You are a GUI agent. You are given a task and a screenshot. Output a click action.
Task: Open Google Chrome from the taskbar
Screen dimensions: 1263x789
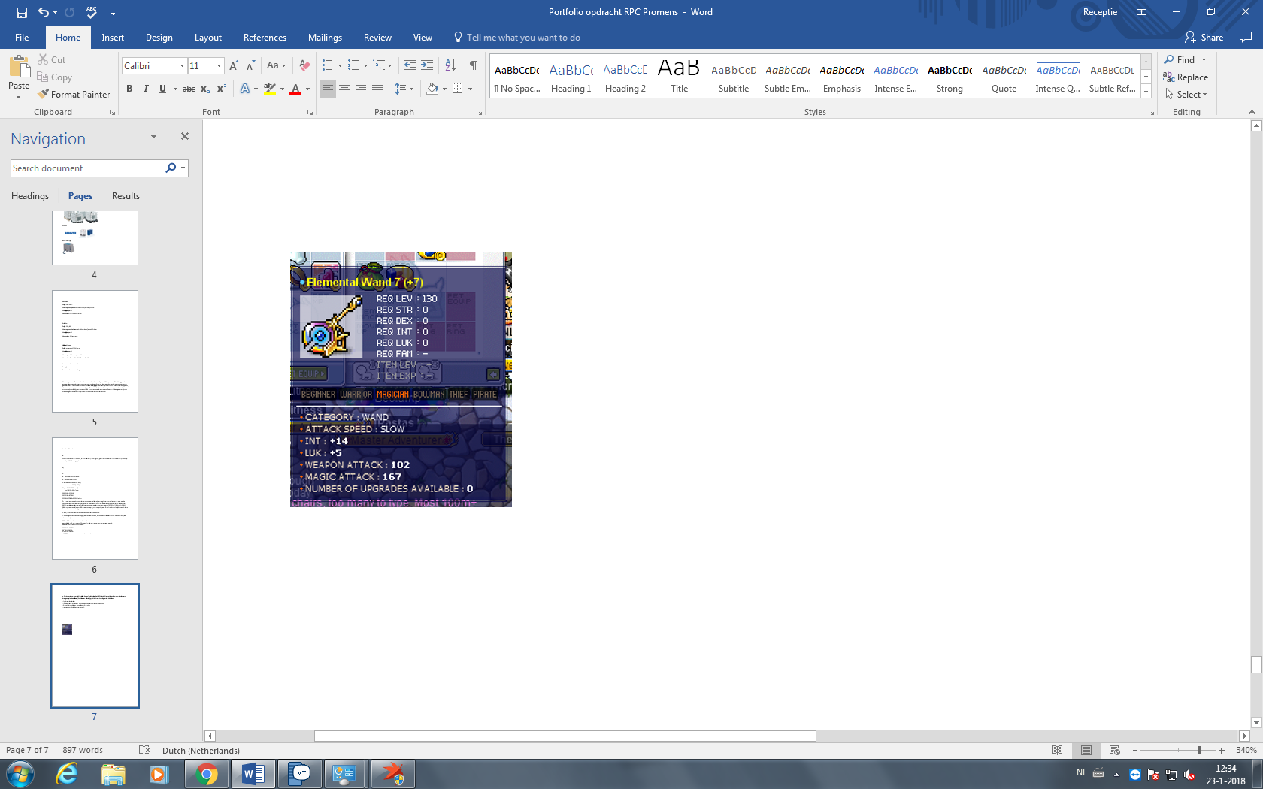206,774
